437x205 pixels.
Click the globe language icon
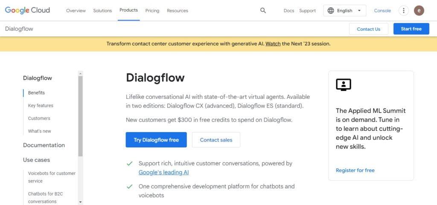pos(331,11)
